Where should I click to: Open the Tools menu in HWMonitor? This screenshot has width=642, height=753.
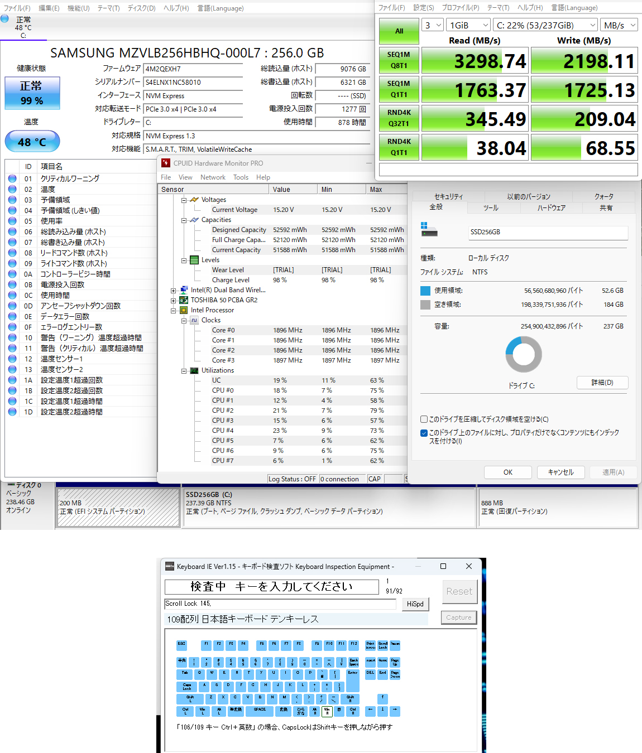pyautogui.click(x=241, y=177)
